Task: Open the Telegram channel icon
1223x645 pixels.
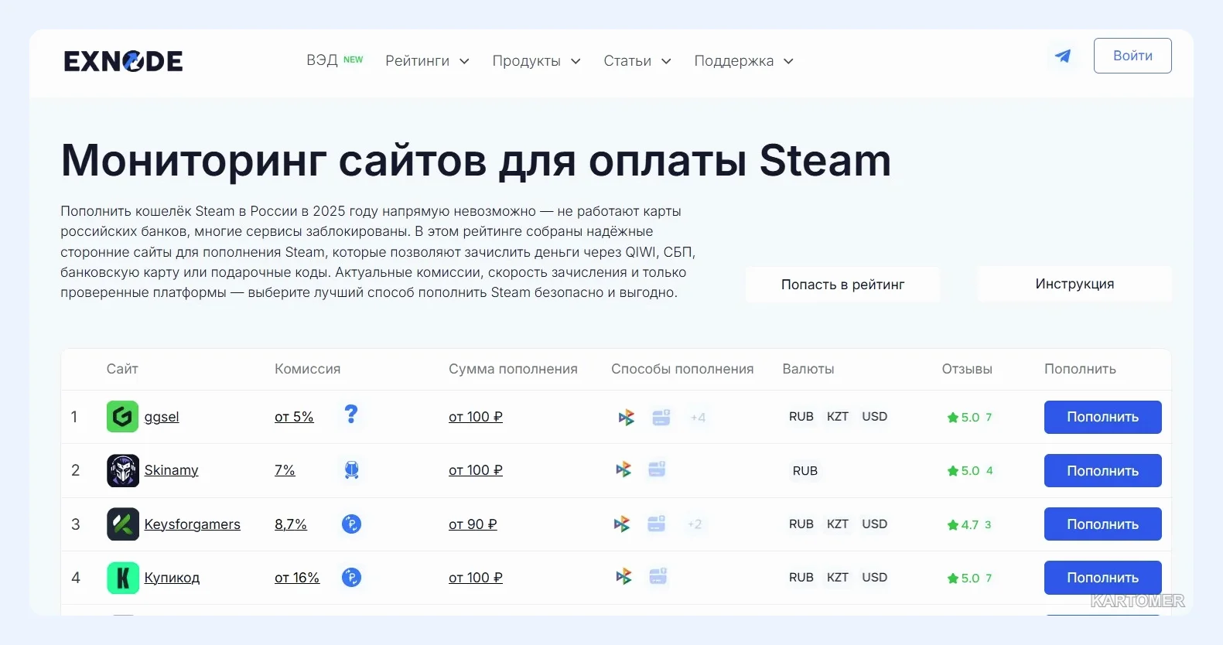Action: [1063, 56]
